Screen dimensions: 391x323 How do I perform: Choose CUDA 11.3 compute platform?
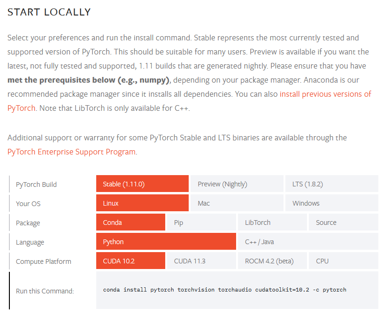click(201, 261)
